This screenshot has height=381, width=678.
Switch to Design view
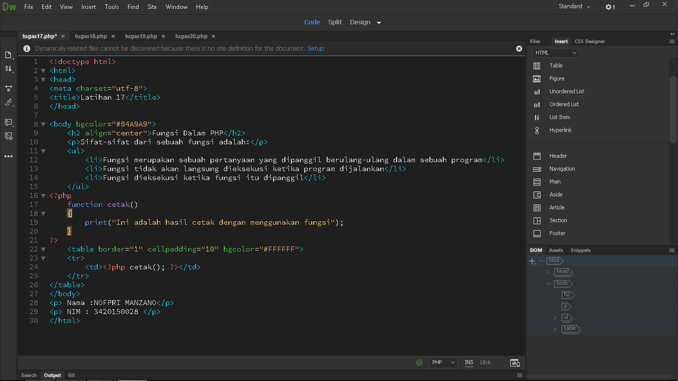[360, 22]
